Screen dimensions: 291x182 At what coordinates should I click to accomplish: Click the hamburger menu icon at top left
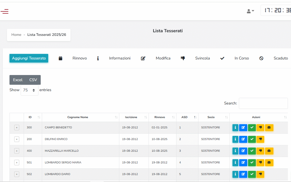pos(4,11)
